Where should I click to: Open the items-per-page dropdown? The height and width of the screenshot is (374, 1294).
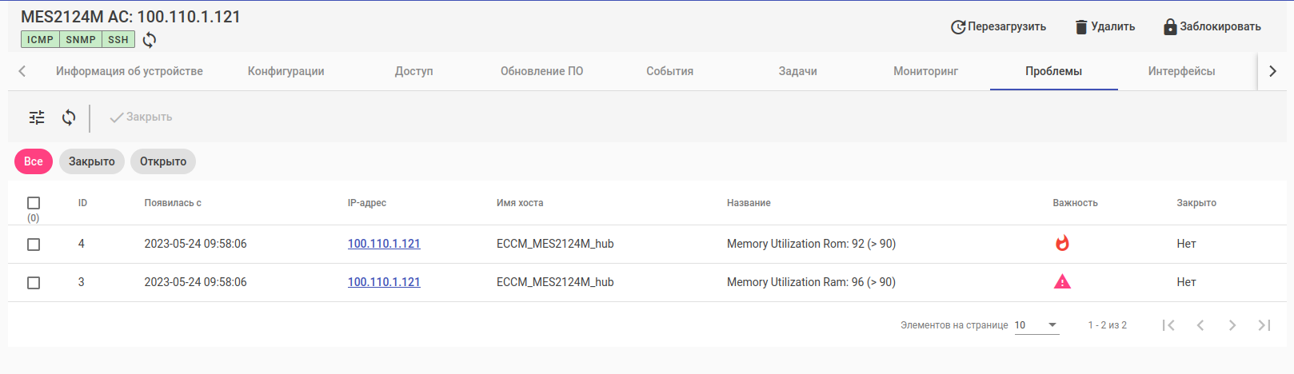point(1036,325)
